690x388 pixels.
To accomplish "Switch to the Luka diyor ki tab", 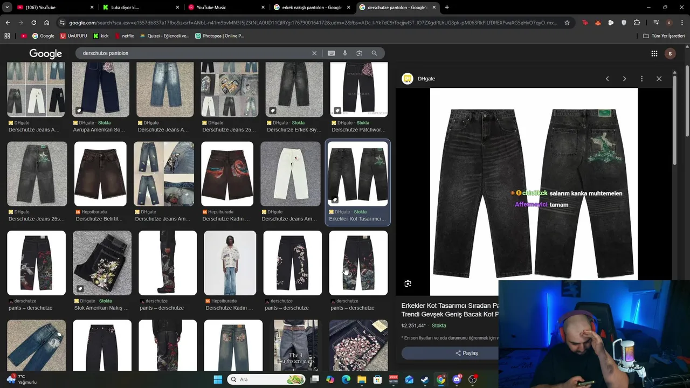I will (x=141, y=8).
